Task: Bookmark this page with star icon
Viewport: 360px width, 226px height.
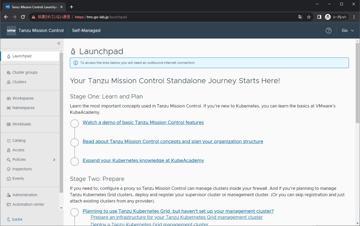Action: pyautogui.click(x=309, y=17)
